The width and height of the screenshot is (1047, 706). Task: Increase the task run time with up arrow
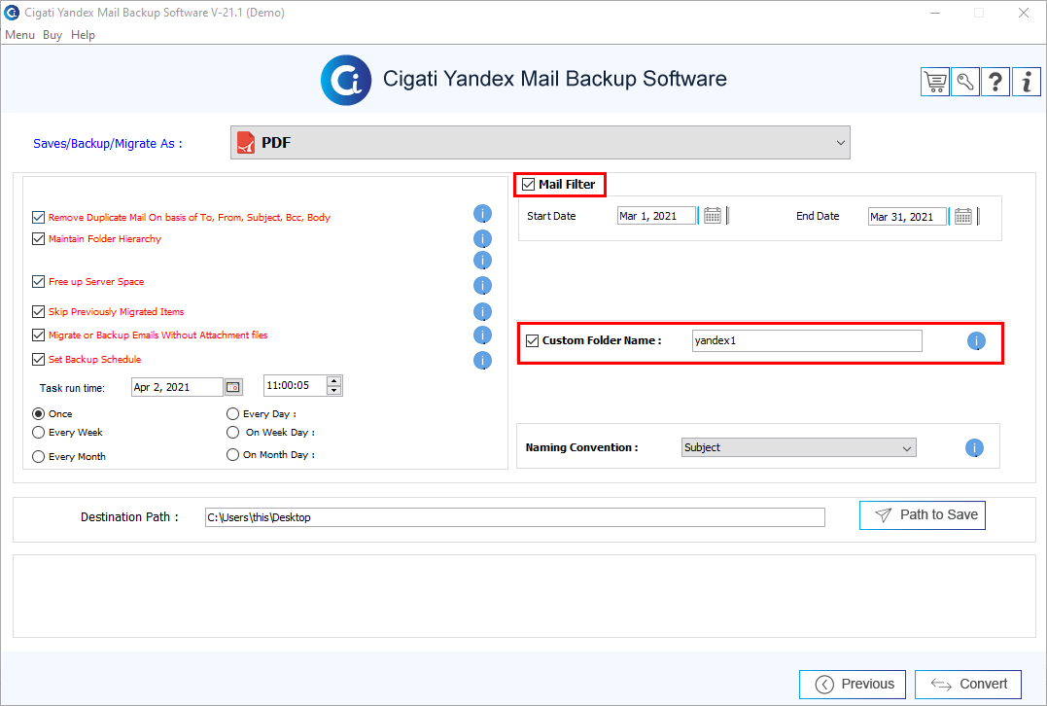pos(333,381)
